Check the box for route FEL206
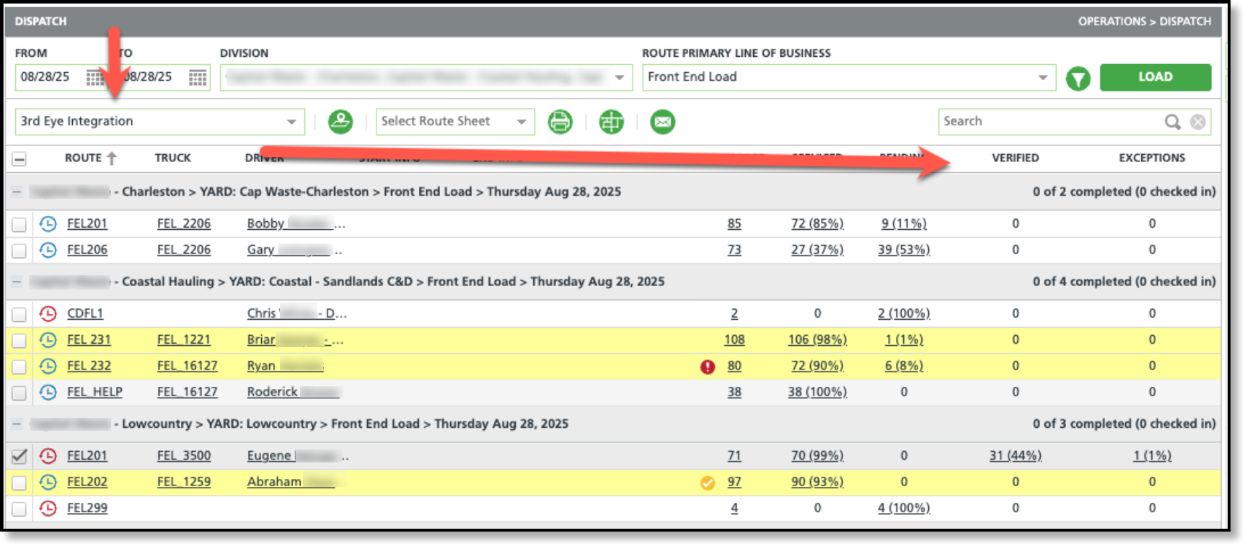1245x546 pixels. coord(19,251)
